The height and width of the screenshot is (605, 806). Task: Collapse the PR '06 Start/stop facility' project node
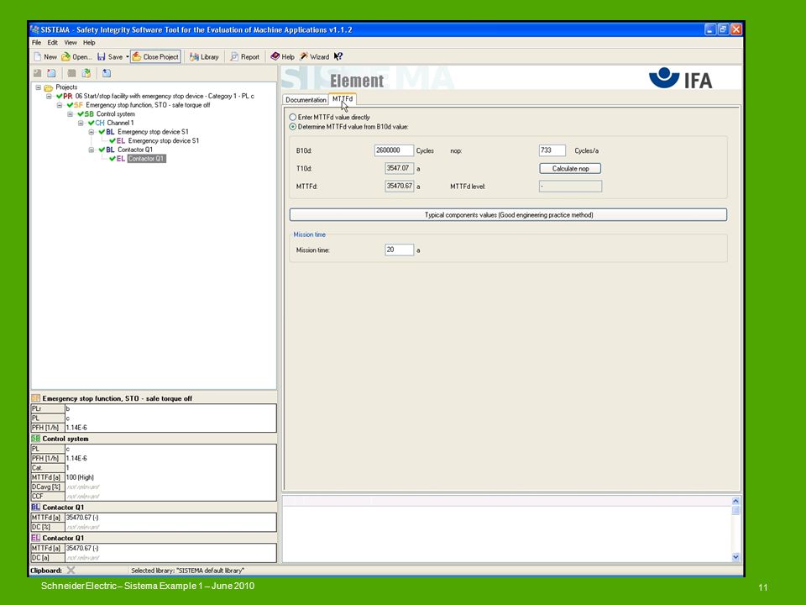49,96
